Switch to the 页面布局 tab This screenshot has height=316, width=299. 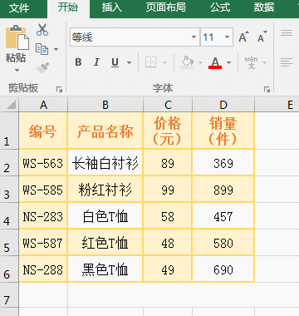coord(166,7)
